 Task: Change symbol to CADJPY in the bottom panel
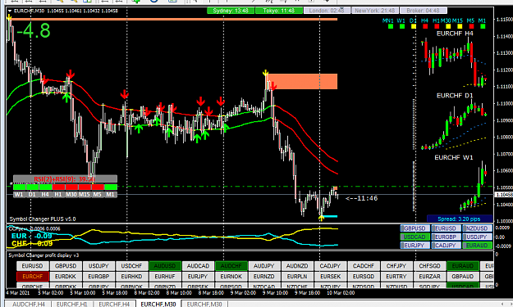tap(330, 266)
